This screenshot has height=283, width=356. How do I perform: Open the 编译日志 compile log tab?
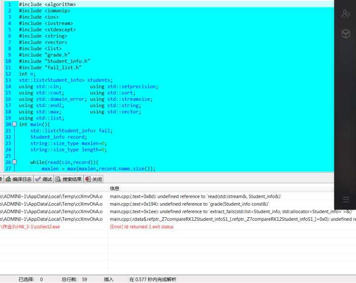[19, 179]
